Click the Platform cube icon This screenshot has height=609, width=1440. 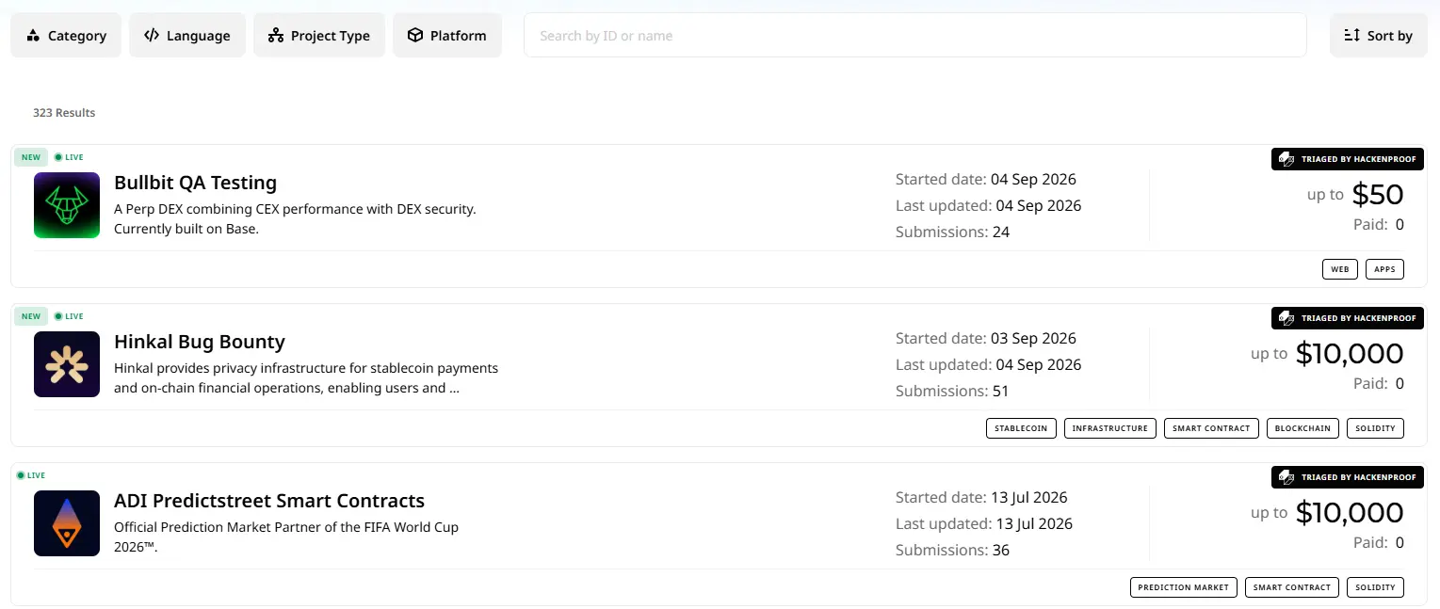415,35
